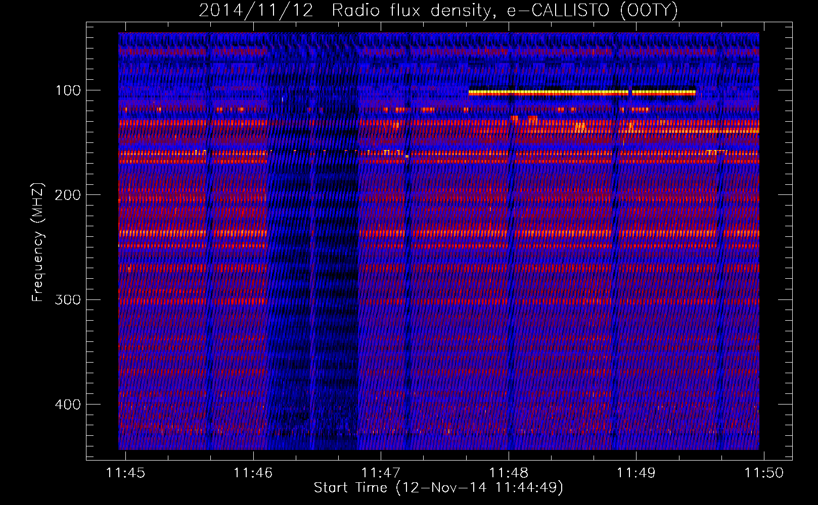This screenshot has height=505, width=818.
Task: Click the 11:47 time tick label
Action: (x=381, y=473)
